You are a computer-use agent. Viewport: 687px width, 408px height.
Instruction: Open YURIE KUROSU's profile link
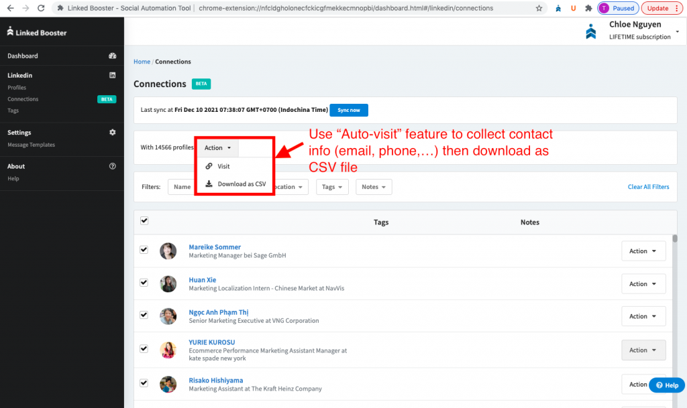211,342
